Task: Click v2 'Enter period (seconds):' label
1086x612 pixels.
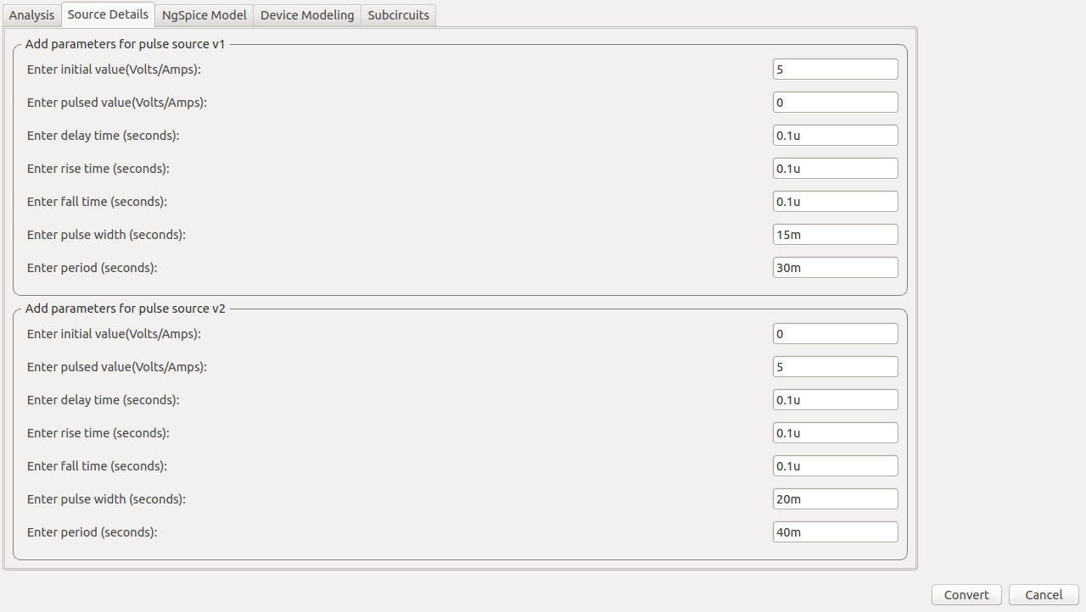Action: pyautogui.click(x=92, y=532)
